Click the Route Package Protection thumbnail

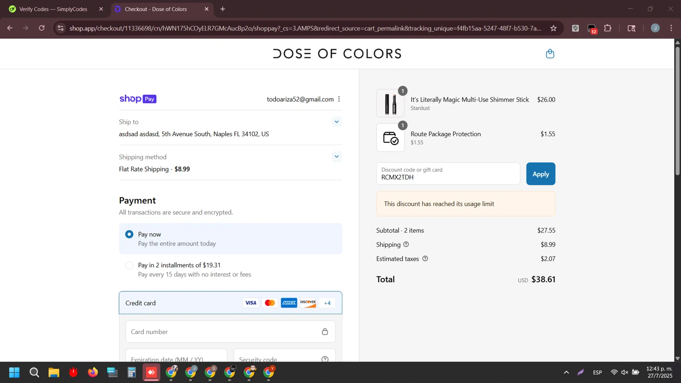(390, 138)
